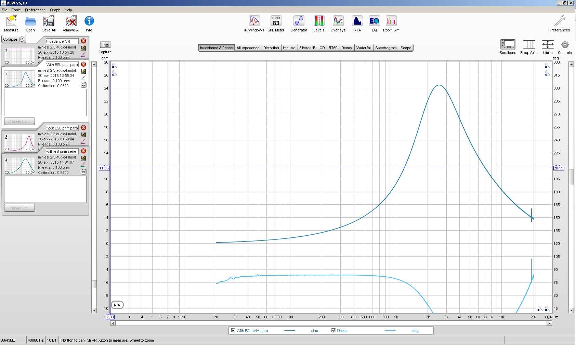The width and height of the screenshot is (576, 345).
Task: Switch to Filtered IR tab
Action: (x=307, y=48)
